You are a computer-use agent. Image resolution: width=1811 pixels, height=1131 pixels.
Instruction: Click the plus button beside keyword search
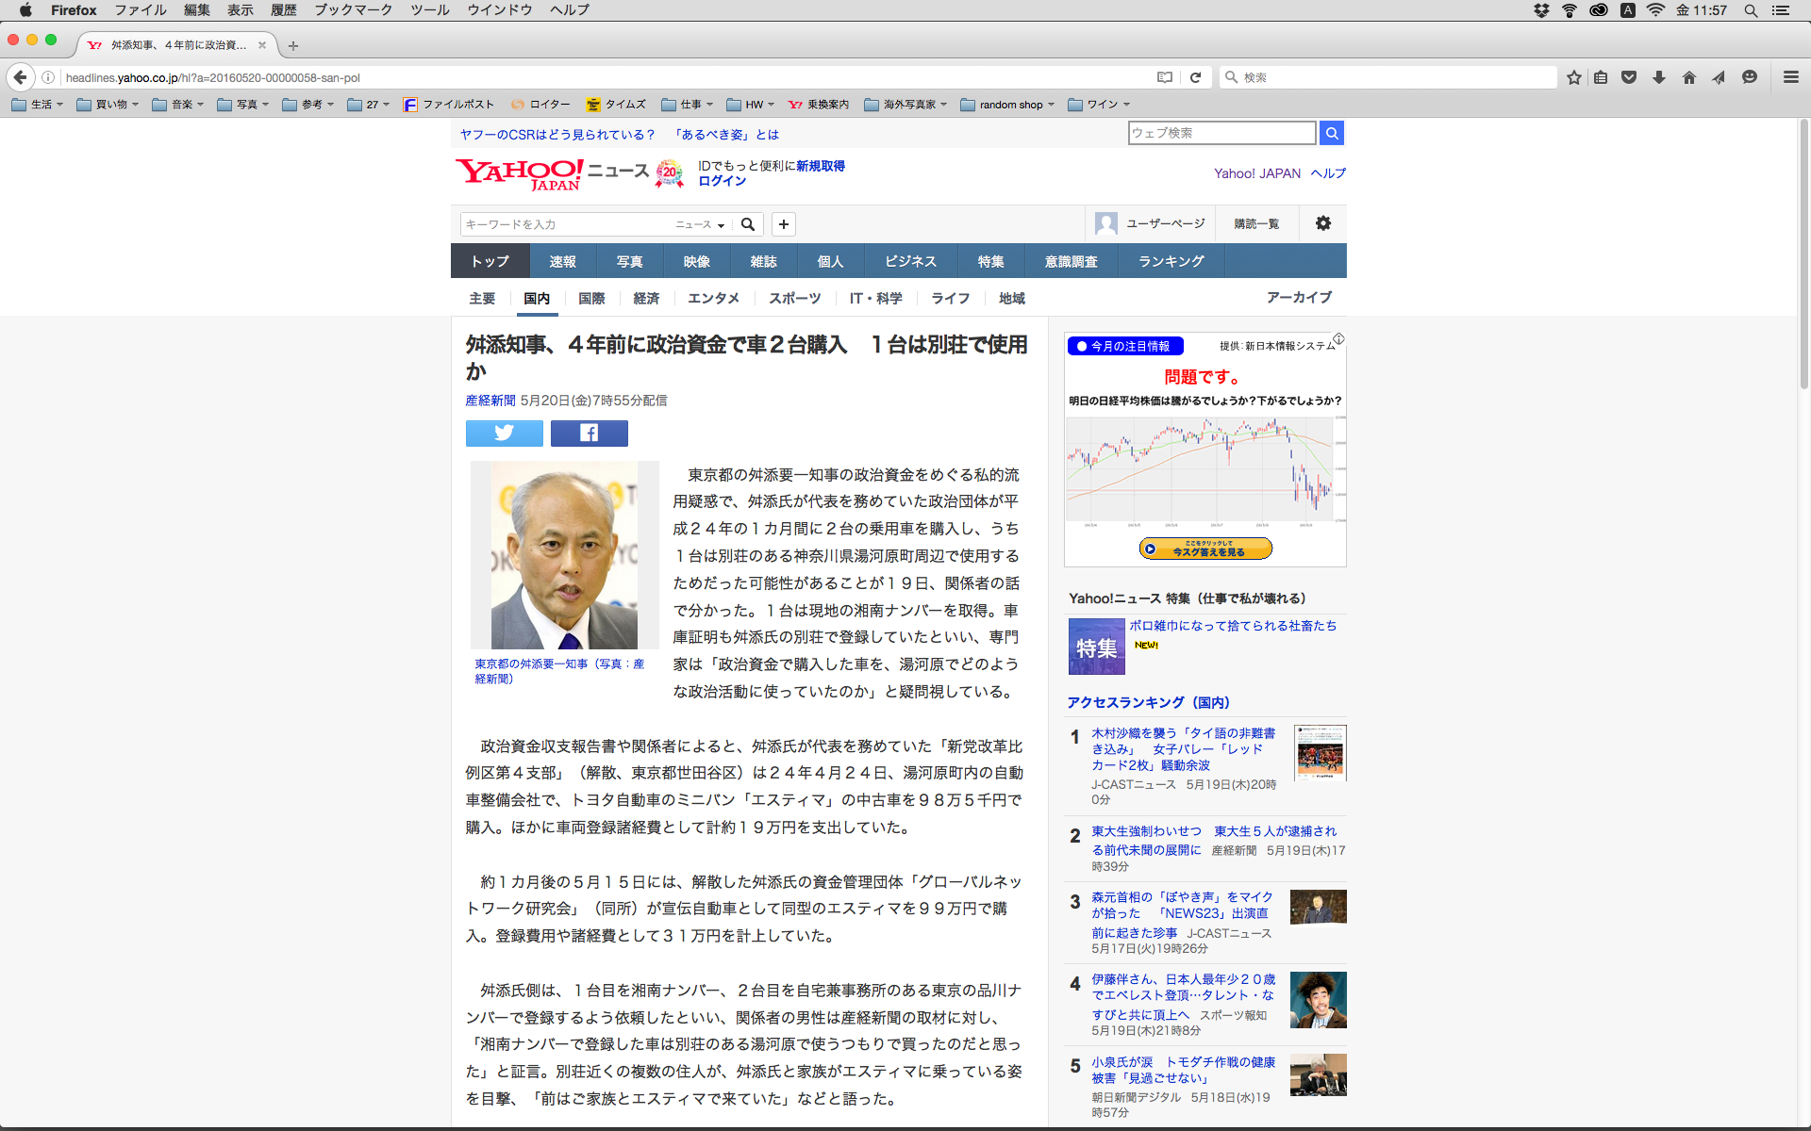783,224
